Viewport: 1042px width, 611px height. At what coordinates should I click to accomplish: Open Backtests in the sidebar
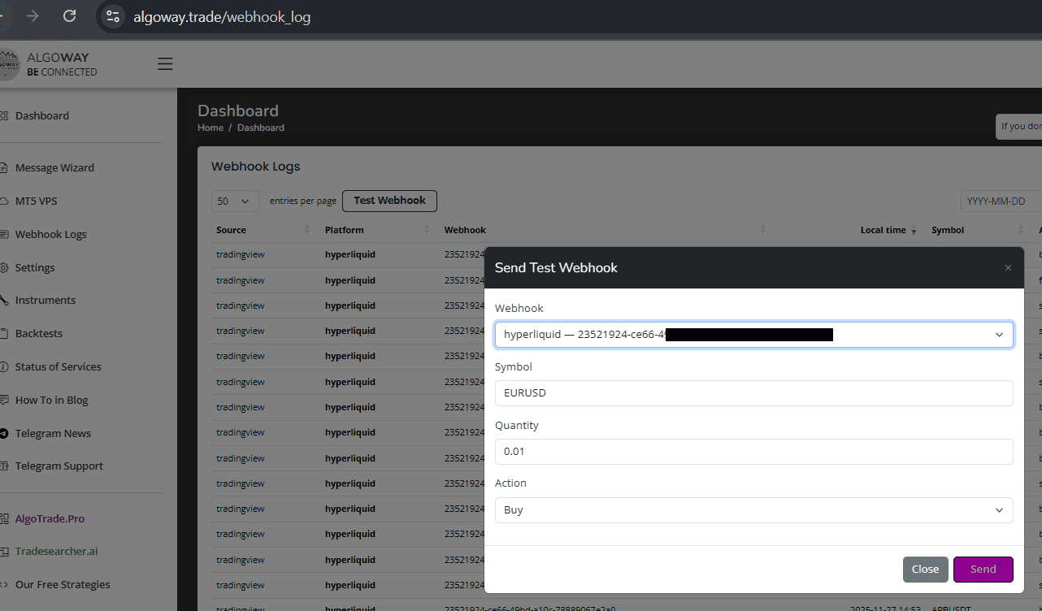point(38,333)
